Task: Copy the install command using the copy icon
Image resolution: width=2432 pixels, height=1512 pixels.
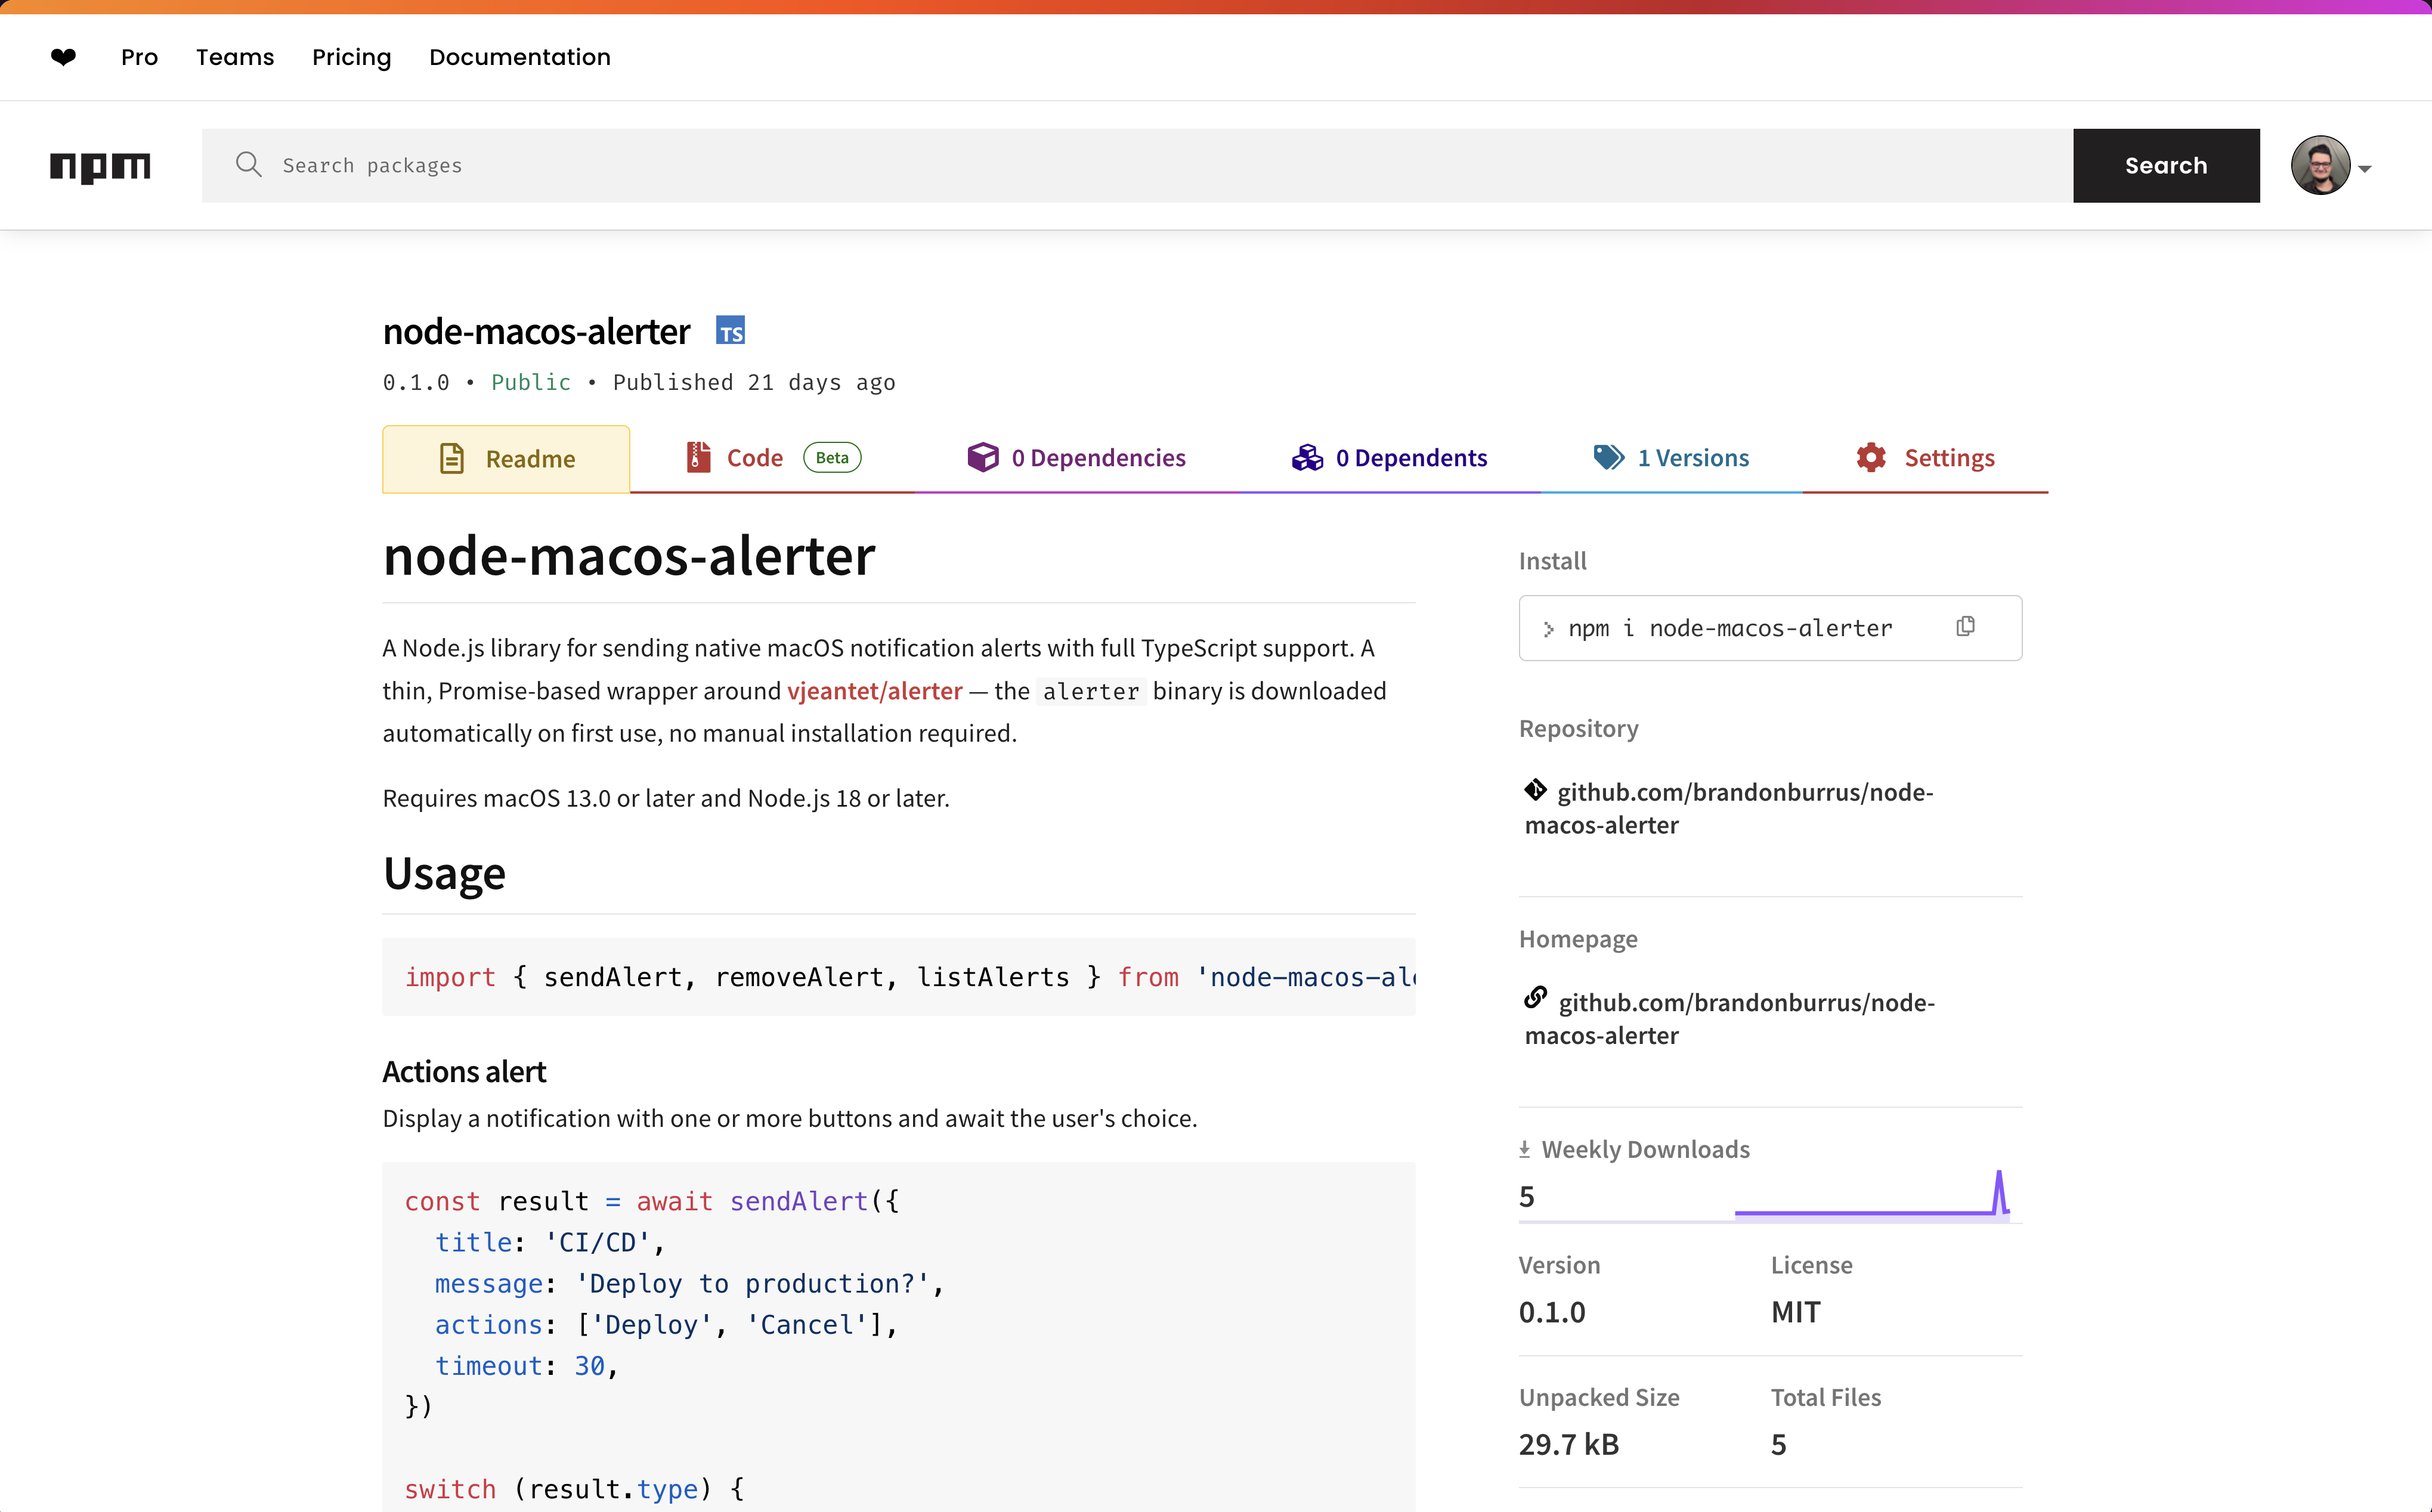Action: click(x=1966, y=626)
